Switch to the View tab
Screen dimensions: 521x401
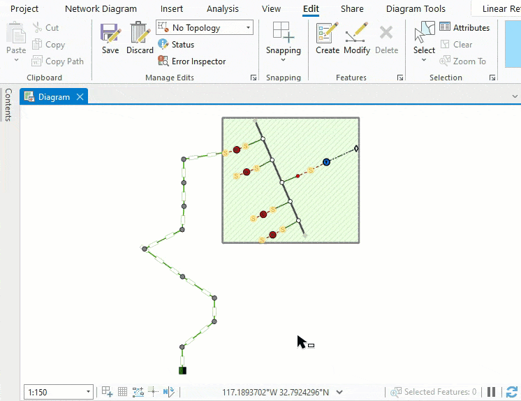(x=271, y=8)
